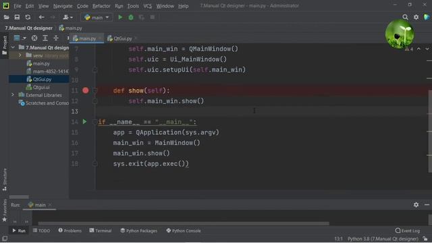Viewport: 432px width, 243px height.
Task: Expand all icon in Project panel
Action: click(45, 38)
